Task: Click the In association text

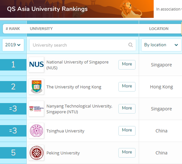Action: [x=169, y=9]
